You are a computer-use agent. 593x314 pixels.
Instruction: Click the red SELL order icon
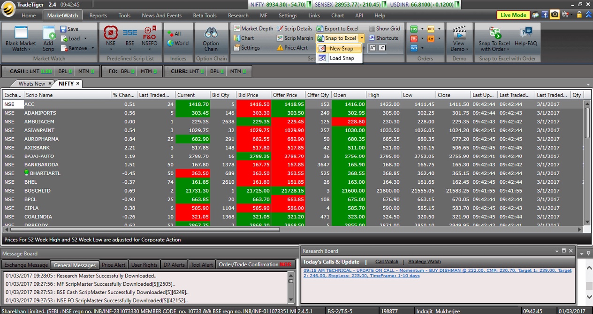click(x=414, y=38)
